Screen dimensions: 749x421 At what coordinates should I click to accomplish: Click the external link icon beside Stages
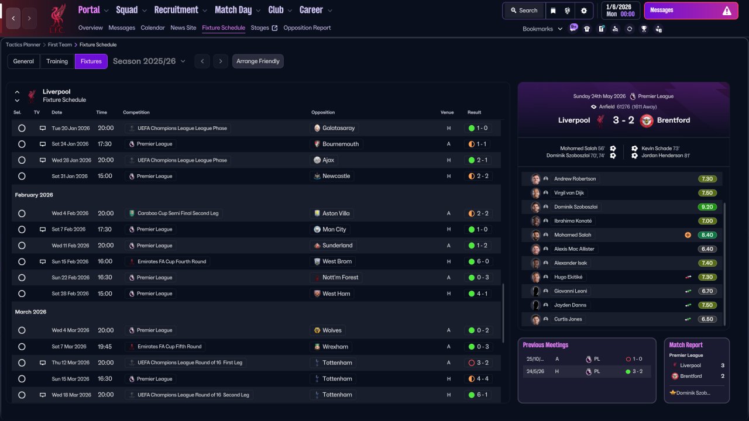[275, 28]
